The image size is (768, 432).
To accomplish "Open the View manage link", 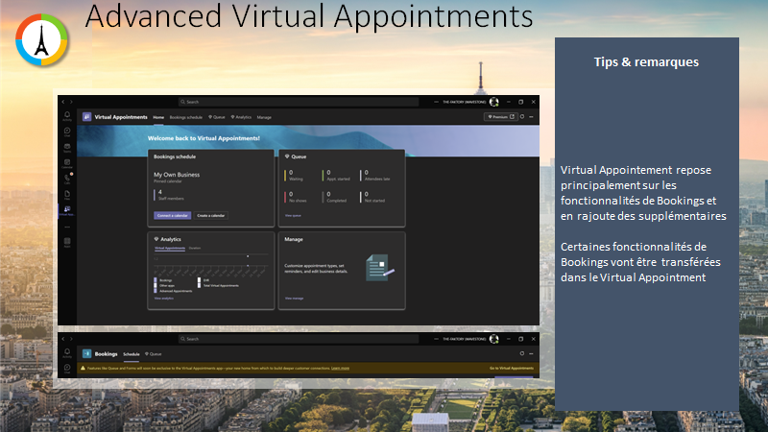I will pyautogui.click(x=294, y=299).
